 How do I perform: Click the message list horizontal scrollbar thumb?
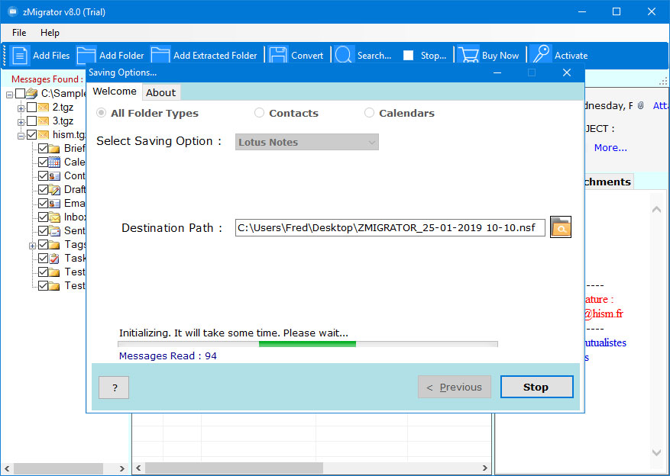pos(235,468)
